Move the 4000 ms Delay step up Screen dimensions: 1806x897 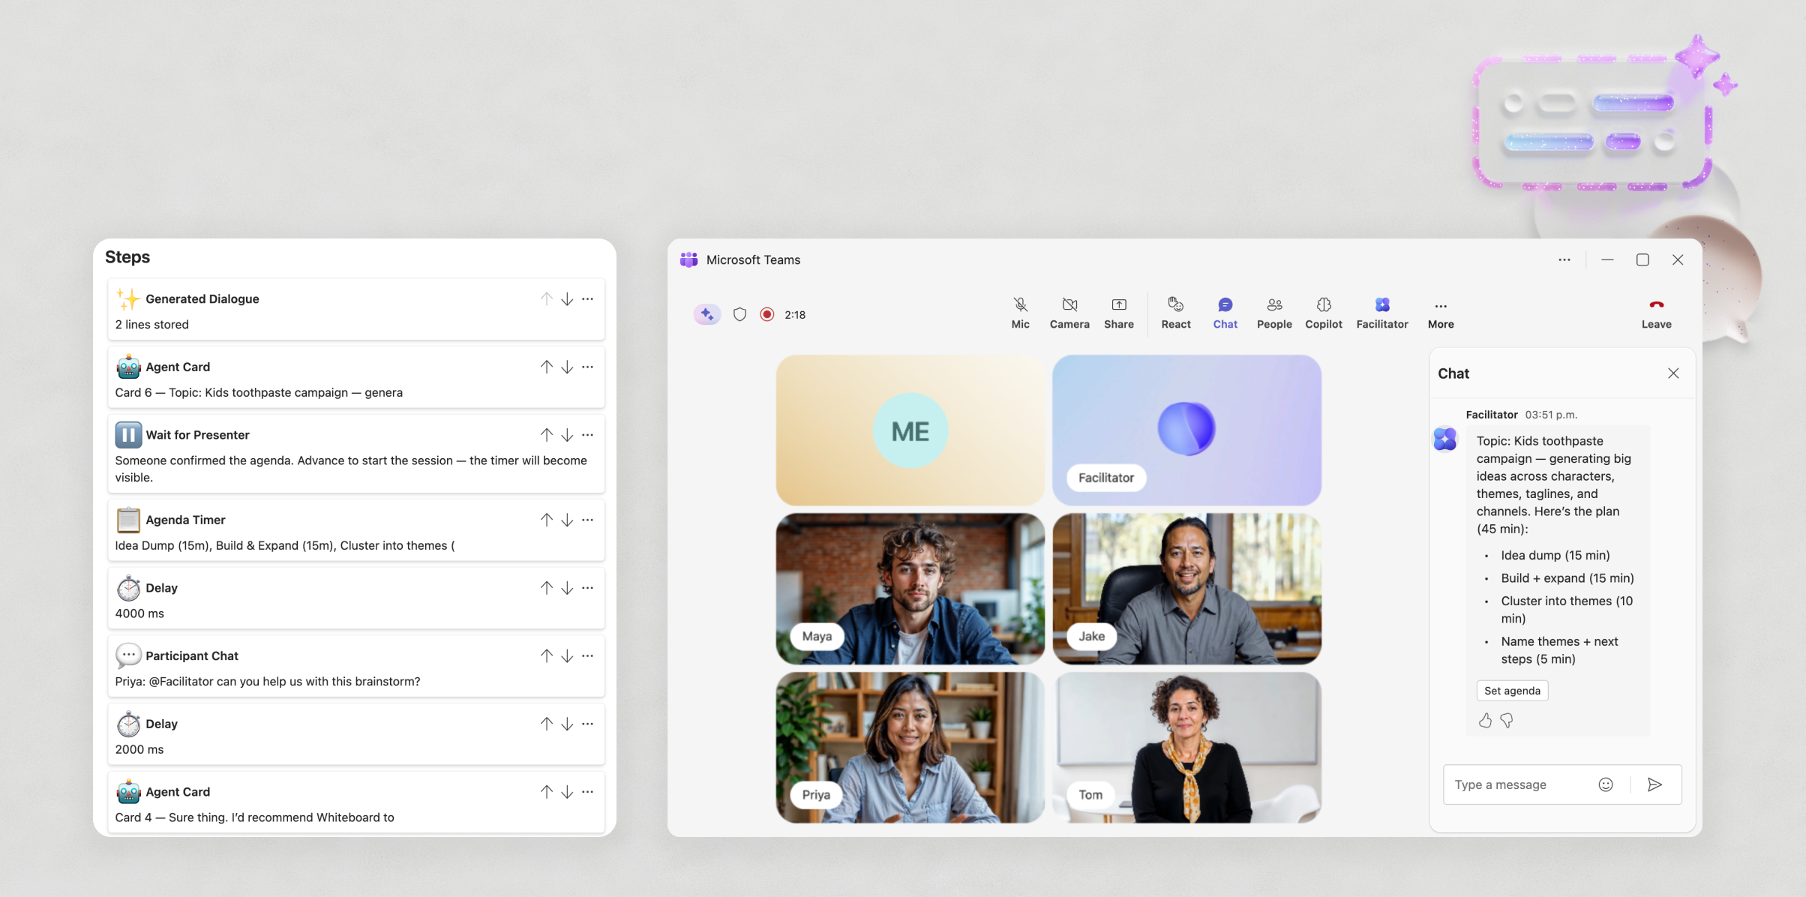pos(546,588)
